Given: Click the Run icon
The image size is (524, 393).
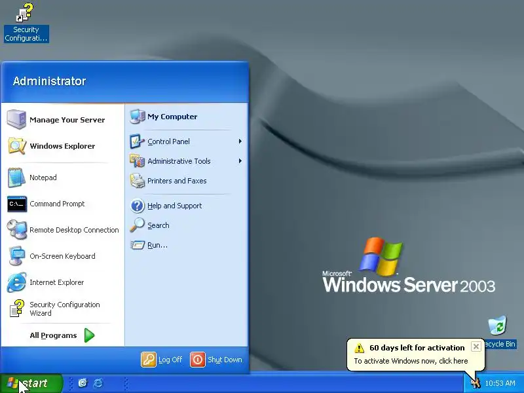Looking at the screenshot, I should coord(138,245).
